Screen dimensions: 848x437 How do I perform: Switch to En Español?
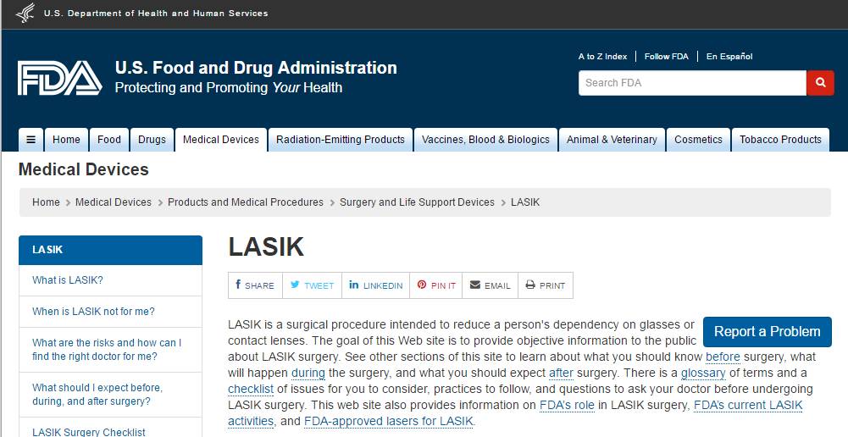click(729, 57)
